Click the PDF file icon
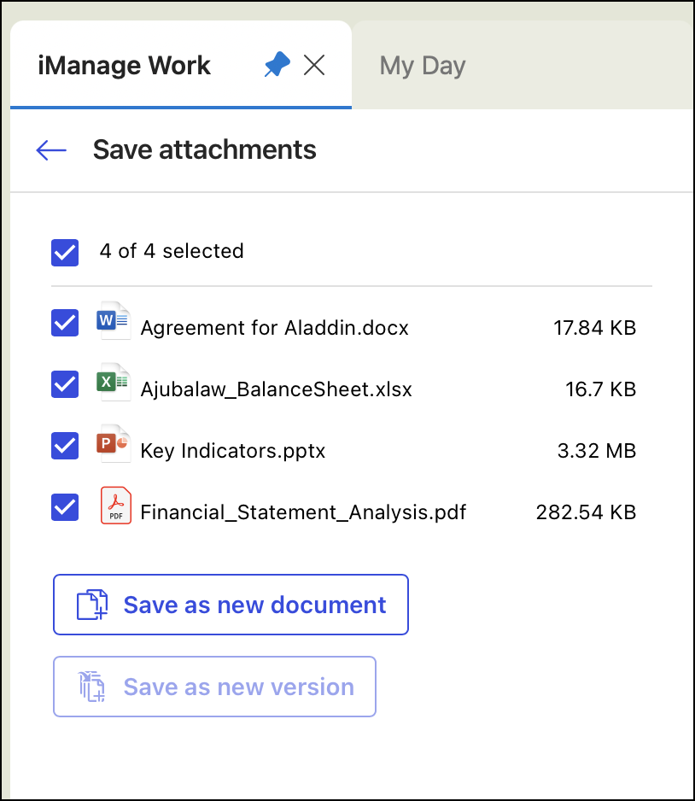This screenshot has height=801, width=695. point(115,506)
